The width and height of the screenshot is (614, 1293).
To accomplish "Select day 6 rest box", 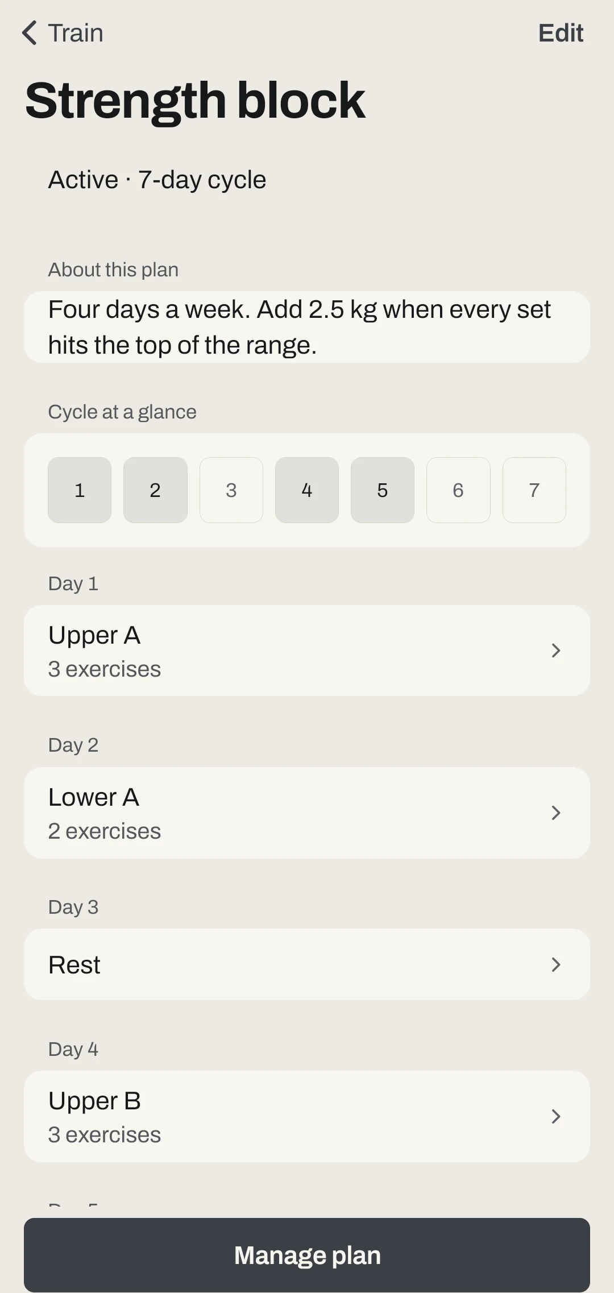I will tap(458, 490).
